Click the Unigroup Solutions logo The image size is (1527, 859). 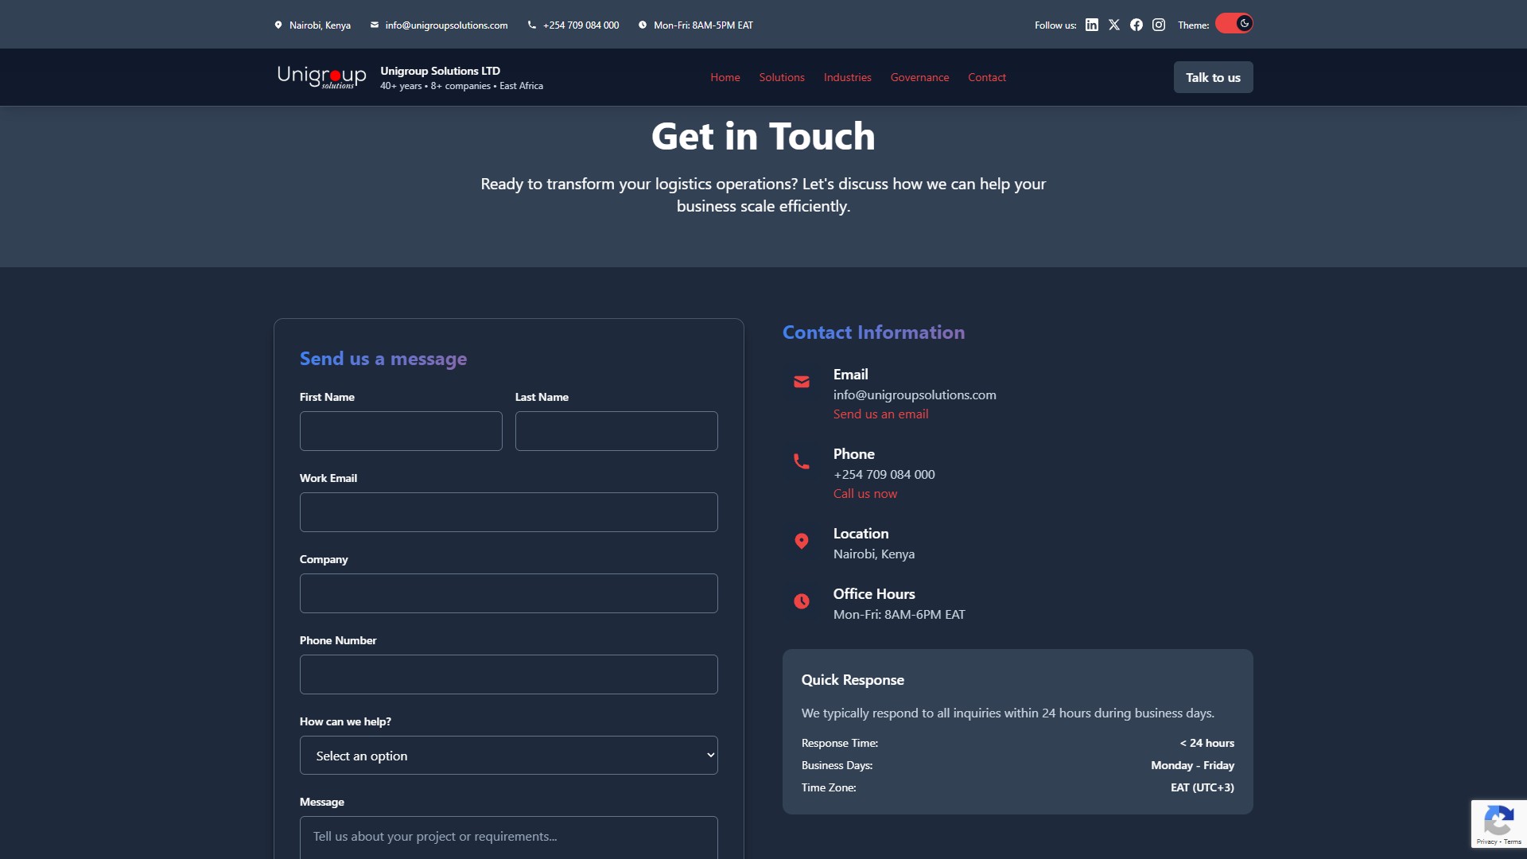pyautogui.click(x=321, y=76)
